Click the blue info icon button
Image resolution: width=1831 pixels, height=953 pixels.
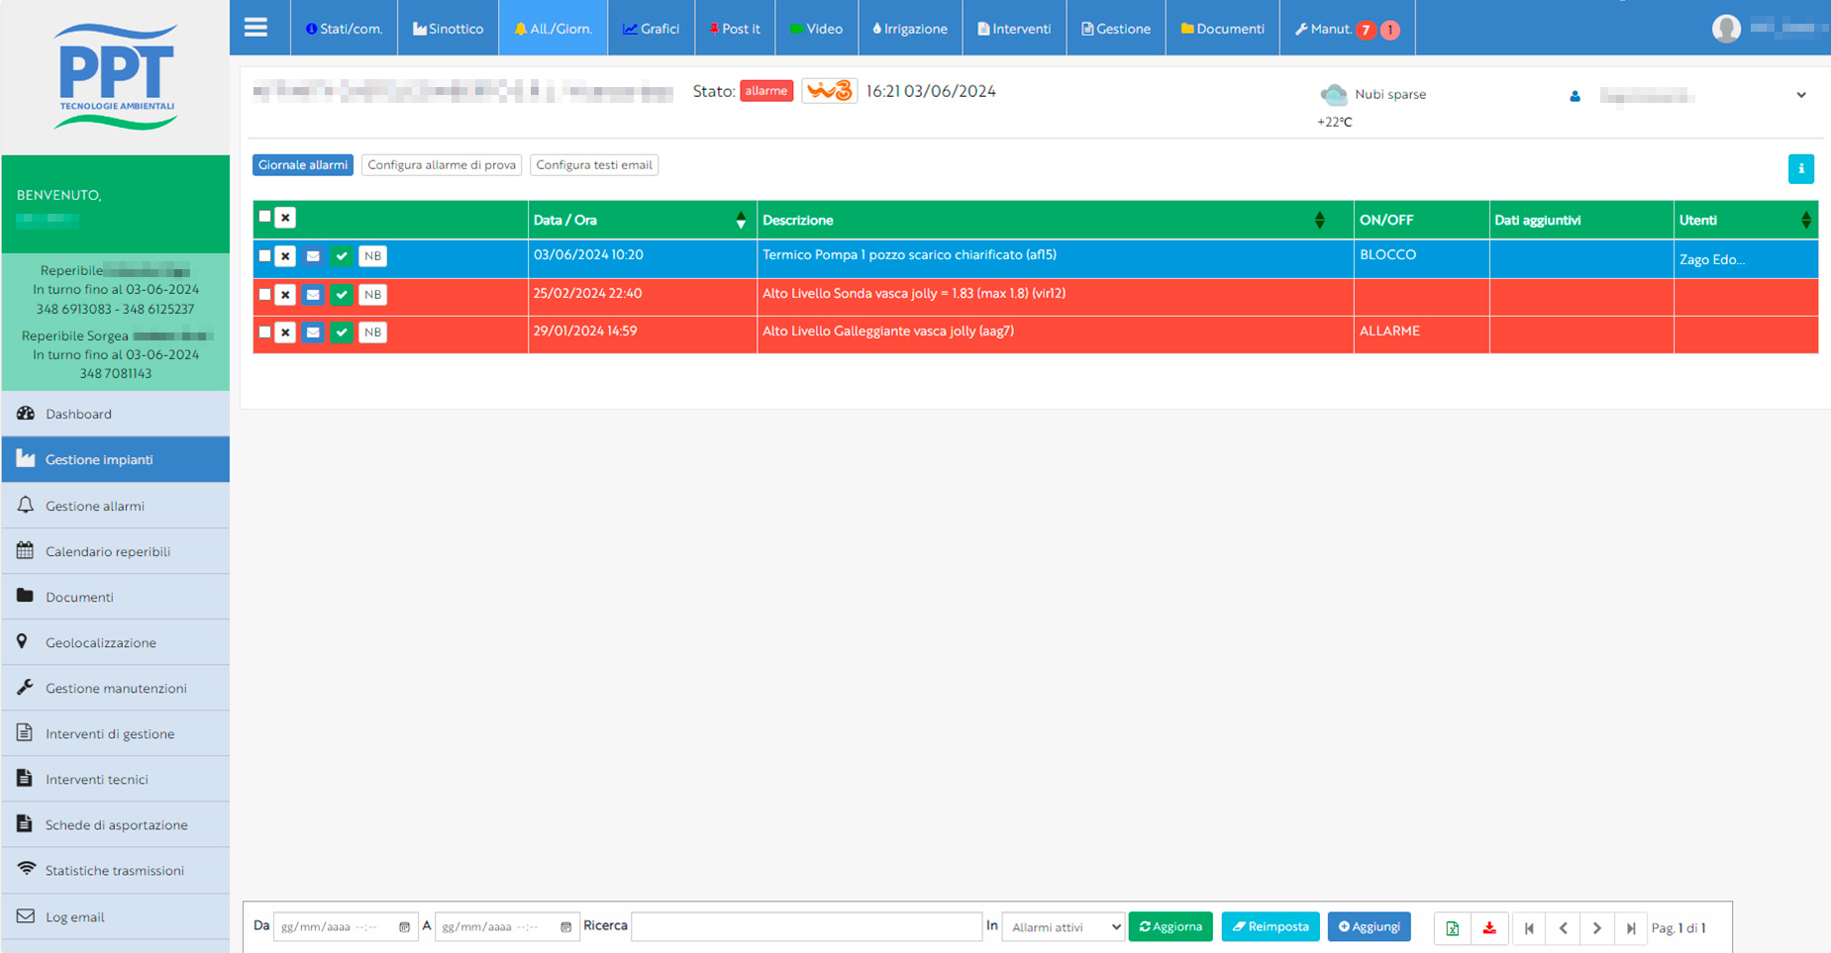coord(1800,168)
